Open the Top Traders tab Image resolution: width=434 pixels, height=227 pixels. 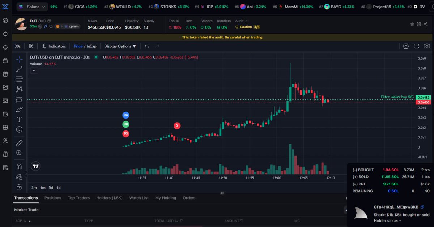(79, 198)
